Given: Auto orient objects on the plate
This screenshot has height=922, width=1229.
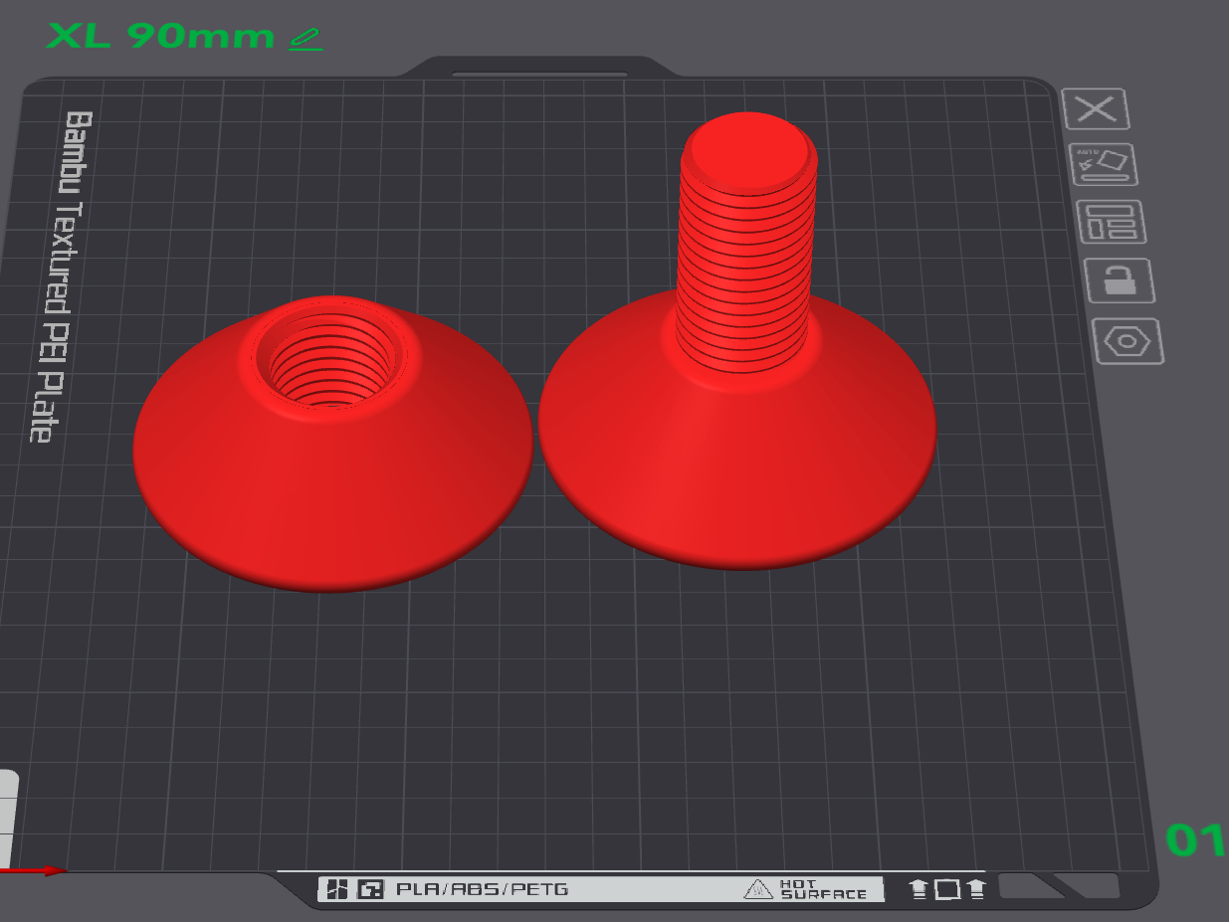Looking at the screenshot, I should coord(1104,164).
